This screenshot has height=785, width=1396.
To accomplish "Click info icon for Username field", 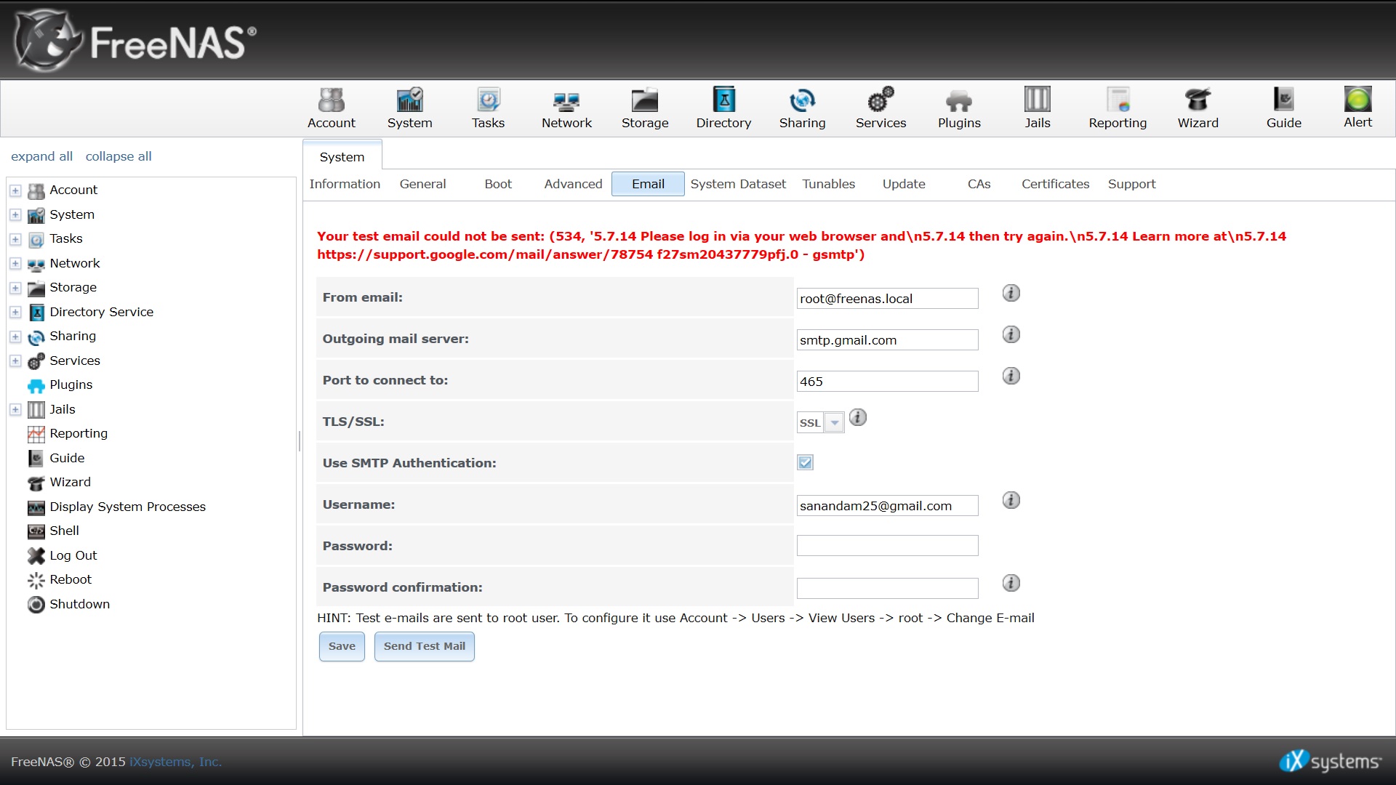I will point(1011,500).
